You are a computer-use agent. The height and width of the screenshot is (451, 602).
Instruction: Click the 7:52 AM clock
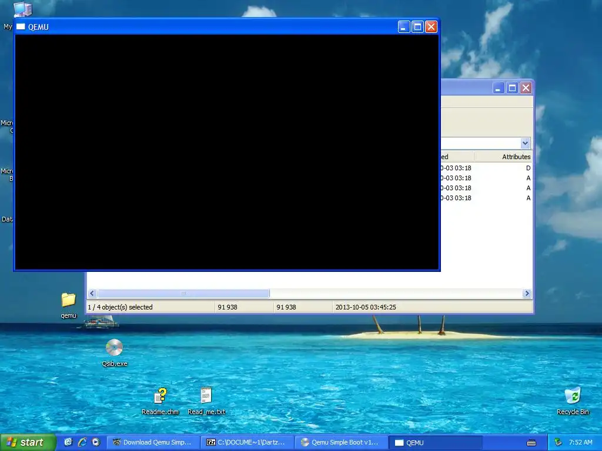point(580,442)
